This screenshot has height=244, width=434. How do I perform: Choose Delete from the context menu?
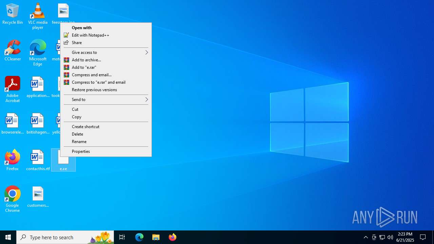(x=106, y=134)
